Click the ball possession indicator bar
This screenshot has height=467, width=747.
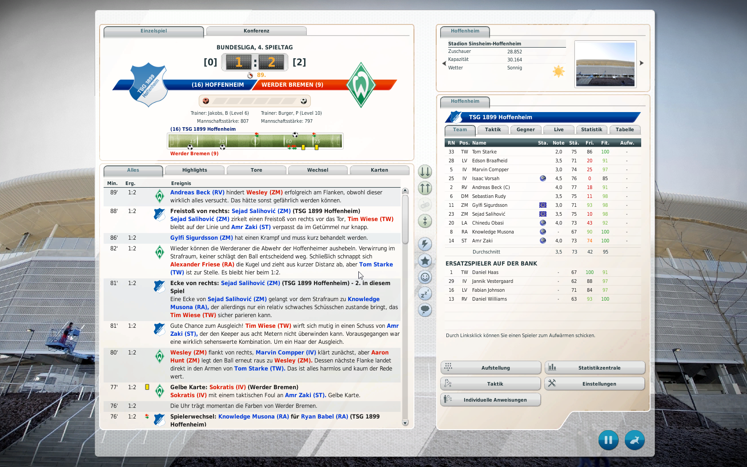(255, 101)
